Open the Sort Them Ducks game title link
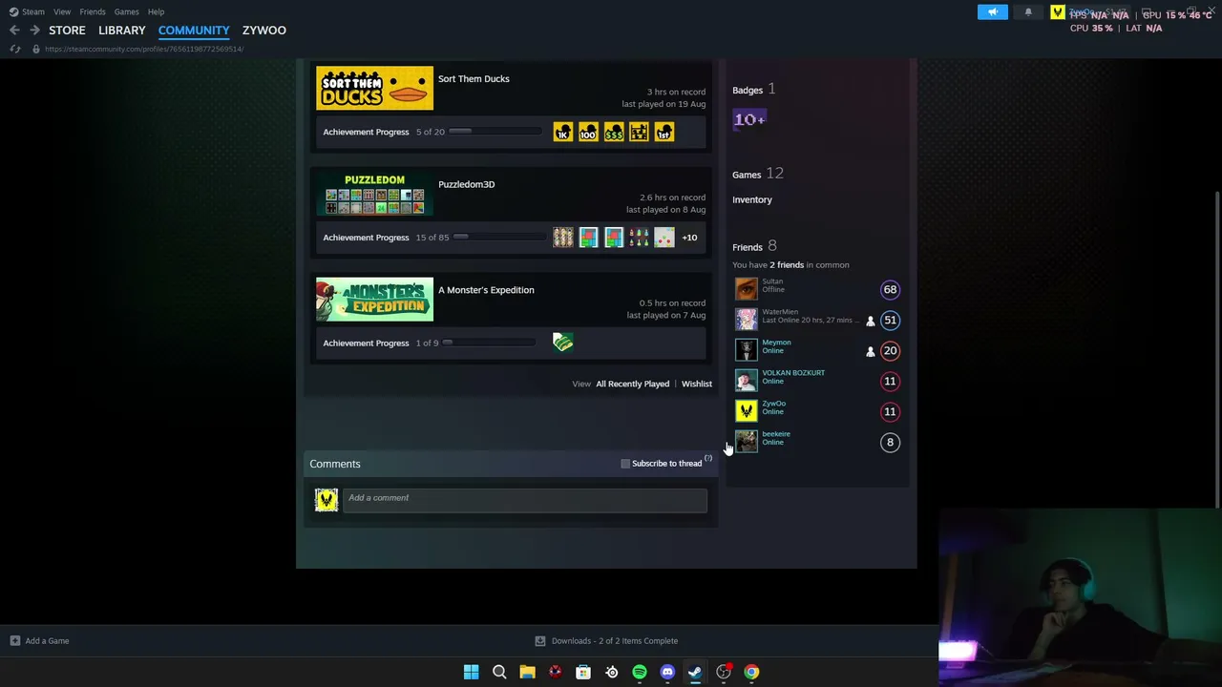The image size is (1222, 687). [x=474, y=79]
